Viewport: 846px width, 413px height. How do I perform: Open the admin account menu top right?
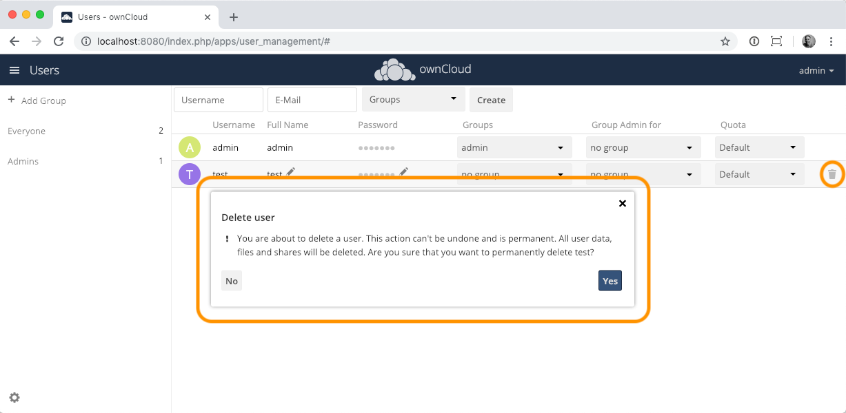(816, 70)
